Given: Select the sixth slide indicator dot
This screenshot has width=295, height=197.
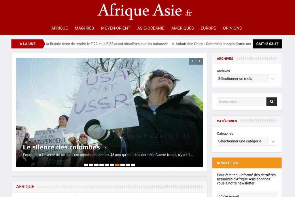Looking at the screenshot, I should pyautogui.click(x=112, y=165).
